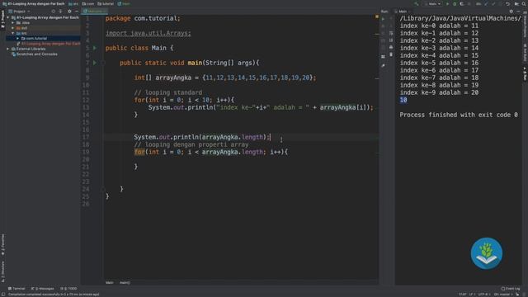Click the orange warning indicator above the editor scrollbar

pyautogui.click(x=377, y=16)
